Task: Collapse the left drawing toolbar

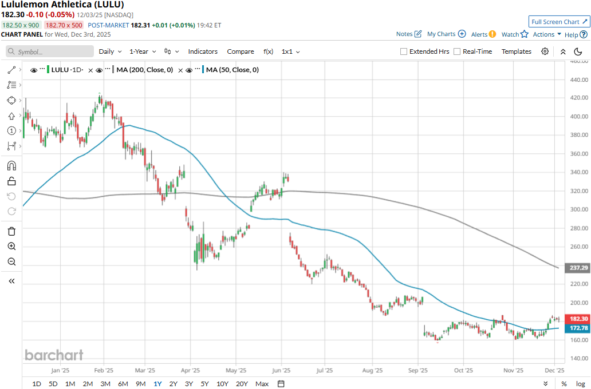Action: pyautogui.click(x=11, y=281)
